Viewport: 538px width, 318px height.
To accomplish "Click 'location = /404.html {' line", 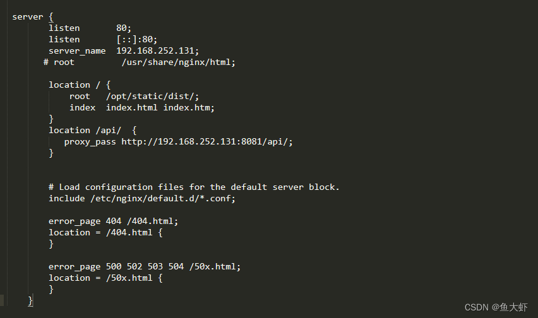I will [105, 233].
